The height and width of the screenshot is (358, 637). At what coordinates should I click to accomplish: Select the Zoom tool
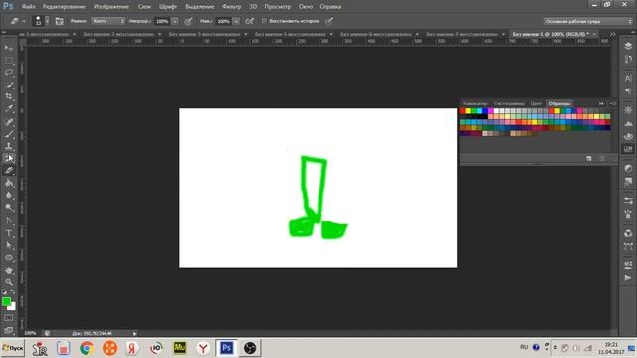tap(9, 282)
